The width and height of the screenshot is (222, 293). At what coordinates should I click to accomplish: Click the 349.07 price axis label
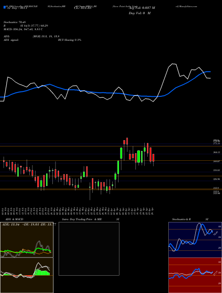click(217, 161)
